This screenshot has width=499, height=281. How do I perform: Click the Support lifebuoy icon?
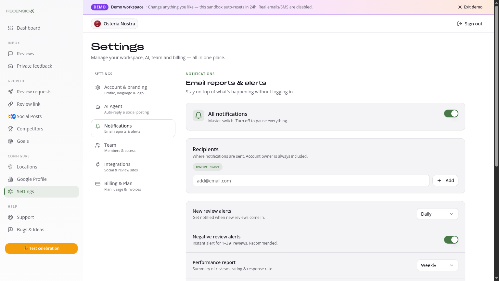click(x=10, y=217)
